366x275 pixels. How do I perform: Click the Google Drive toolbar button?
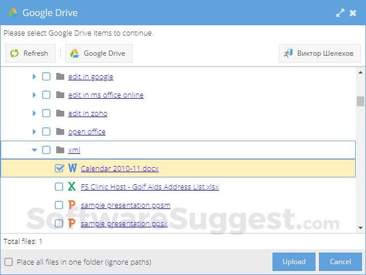coord(99,53)
